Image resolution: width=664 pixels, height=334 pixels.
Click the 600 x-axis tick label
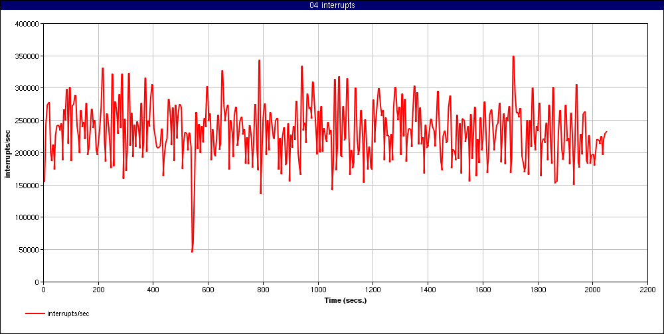pyautogui.click(x=208, y=289)
